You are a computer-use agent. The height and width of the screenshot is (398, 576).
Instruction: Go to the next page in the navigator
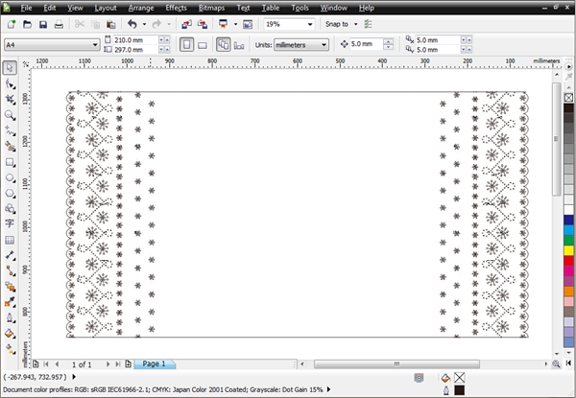pos(108,363)
